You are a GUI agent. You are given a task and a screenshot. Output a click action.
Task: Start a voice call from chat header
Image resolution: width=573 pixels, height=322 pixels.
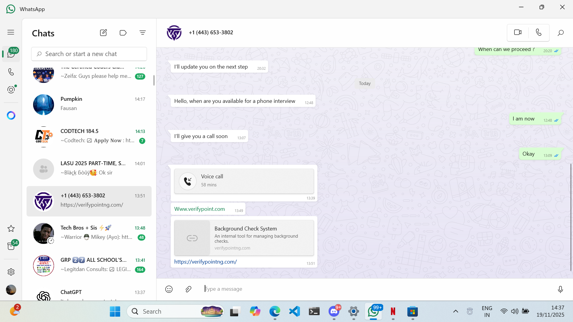pyautogui.click(x=538, y=32)
